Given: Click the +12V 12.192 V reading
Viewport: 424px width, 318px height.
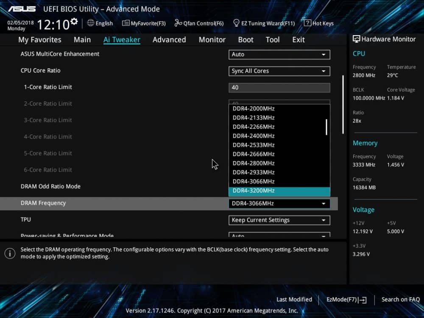Looking at the screenshot, I should point(363,232).
